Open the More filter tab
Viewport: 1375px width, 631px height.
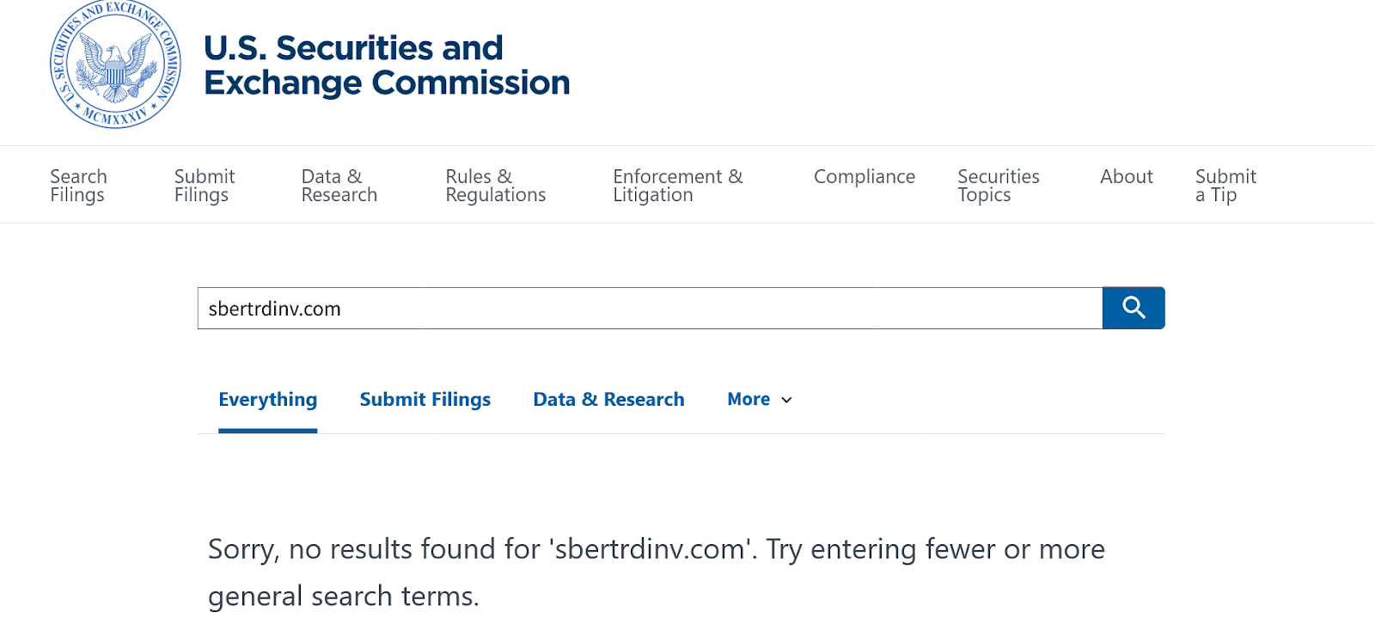click(749, 400)
